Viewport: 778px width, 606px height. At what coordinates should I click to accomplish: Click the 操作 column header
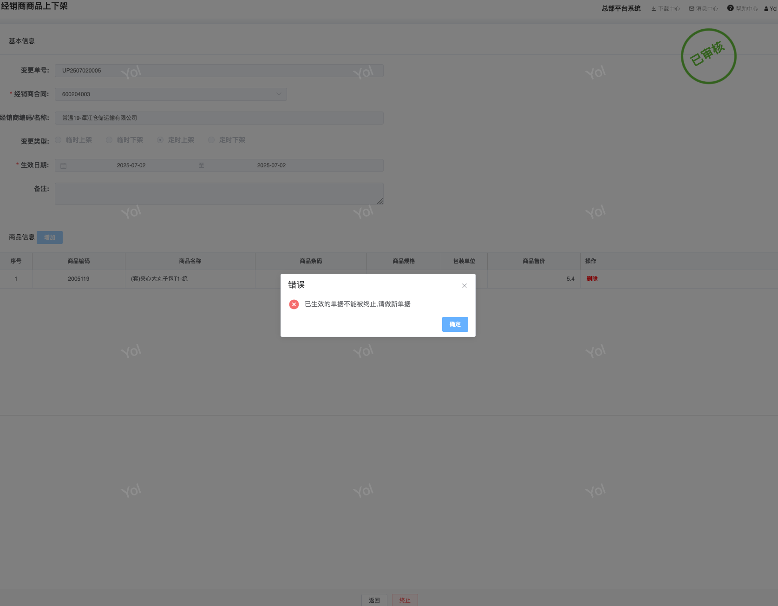[590, 261]
